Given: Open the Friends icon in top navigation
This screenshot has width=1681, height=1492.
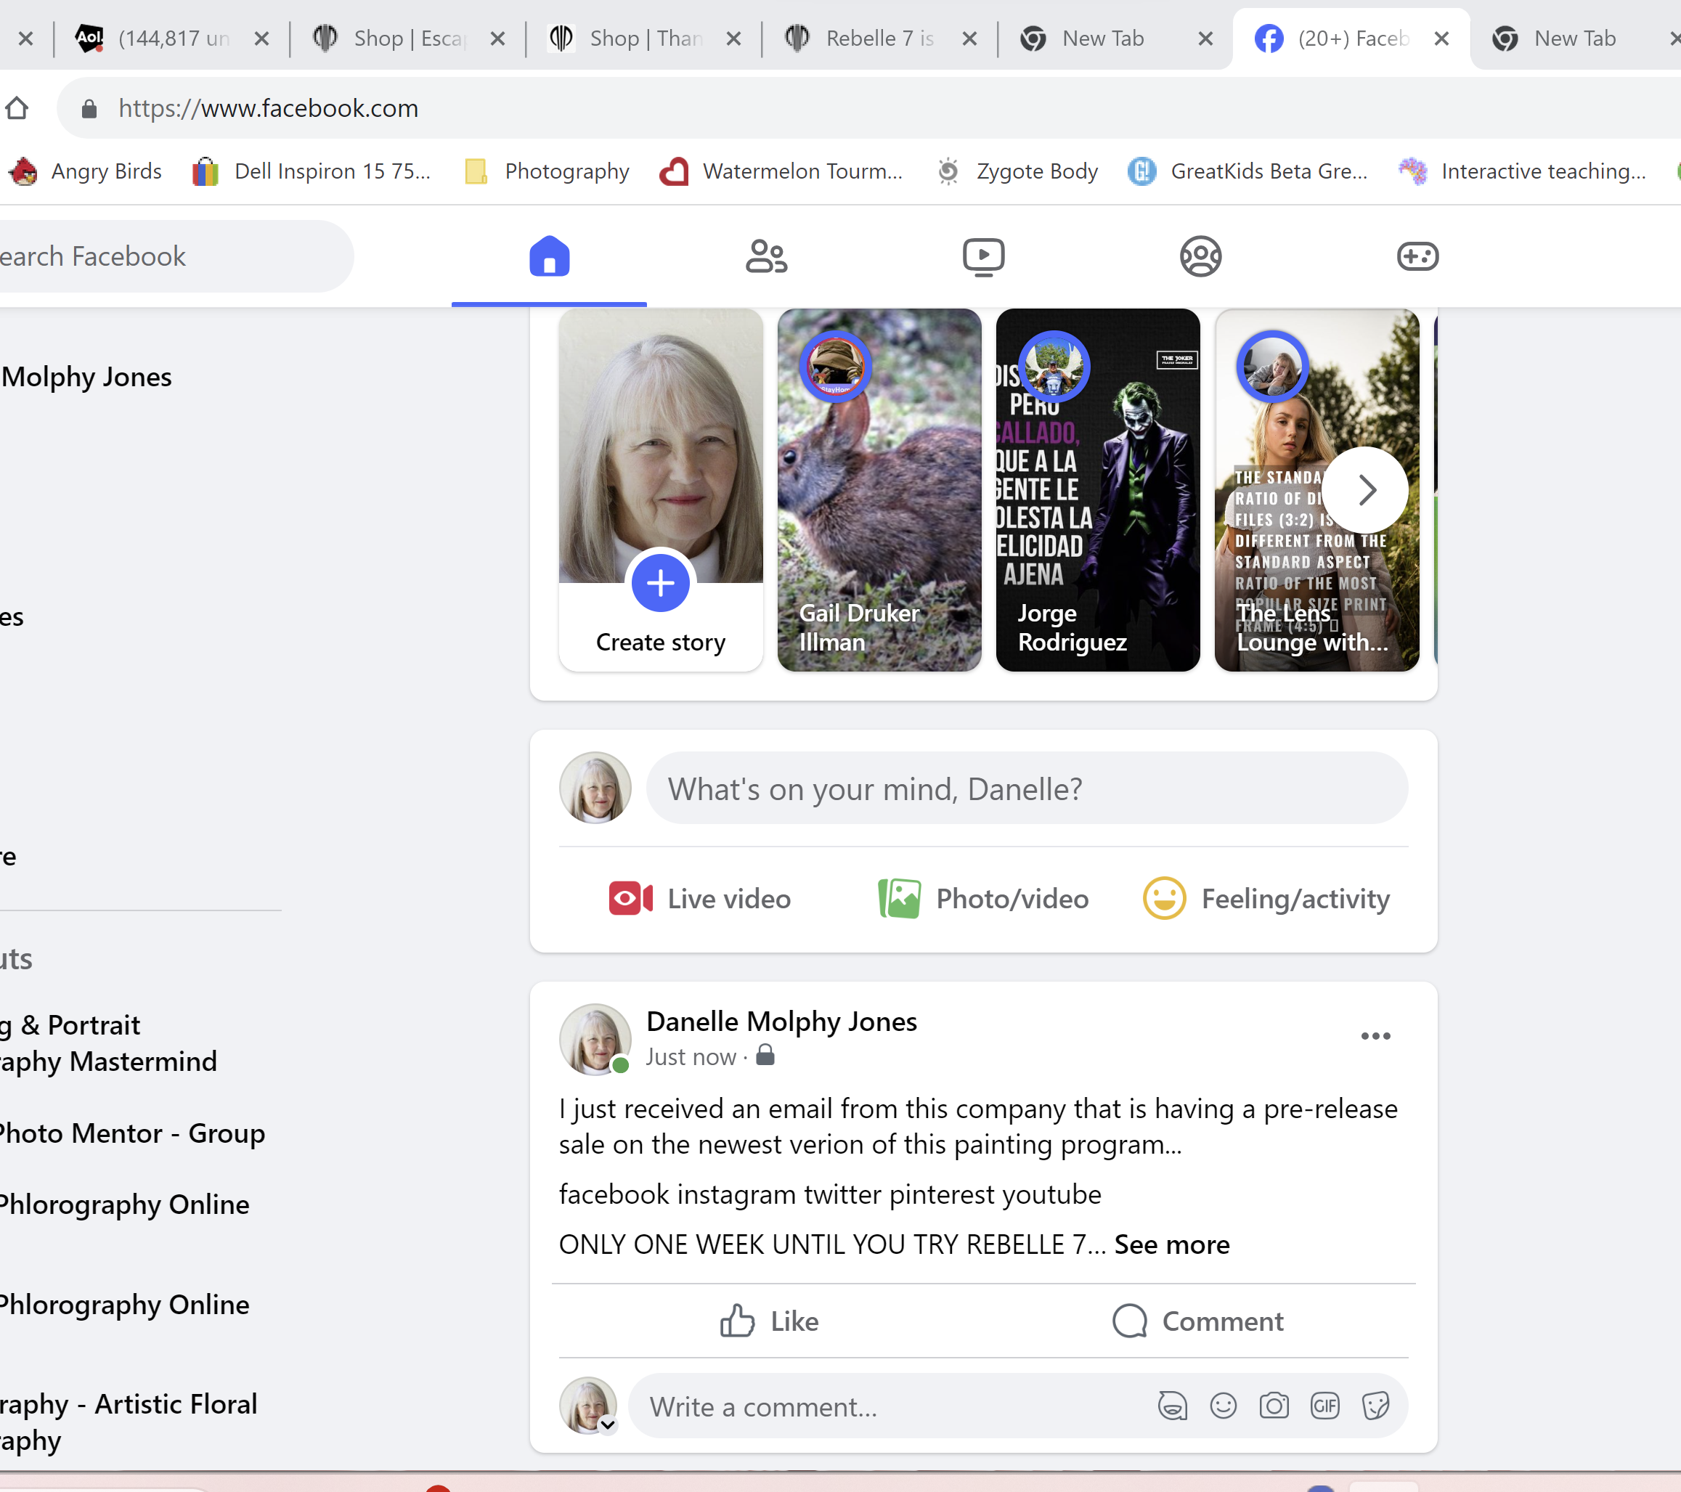Looking at the screenshot, I should [765, 256].
